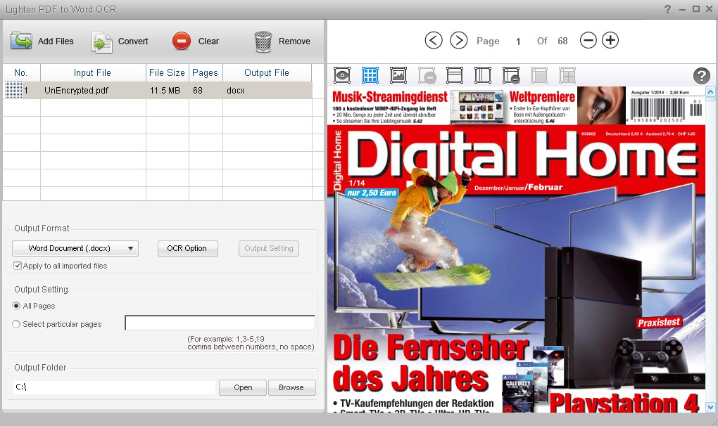Click the page range input field
This screenshot has height=426, width=718.
[220, 323]
